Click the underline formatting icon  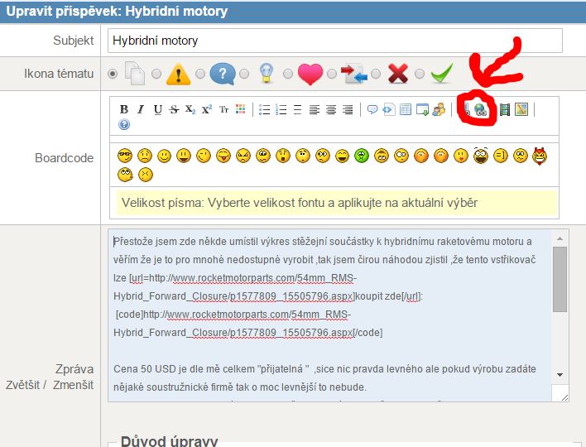pyautogui.click(x=157, y=109)
